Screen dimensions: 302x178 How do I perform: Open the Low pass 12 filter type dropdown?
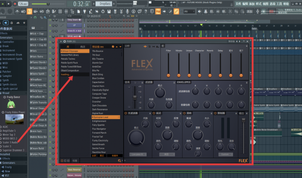coord(138,154)
